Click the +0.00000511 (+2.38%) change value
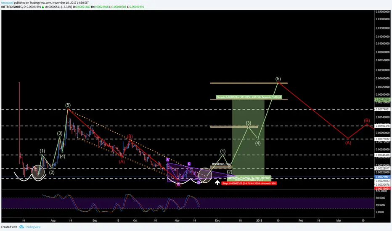 [57, 7]
